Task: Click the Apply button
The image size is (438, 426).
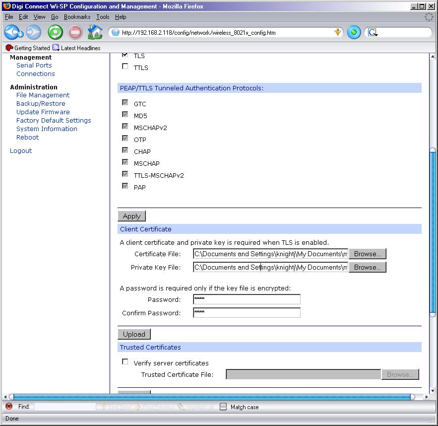Action: [x=131, y=216]
